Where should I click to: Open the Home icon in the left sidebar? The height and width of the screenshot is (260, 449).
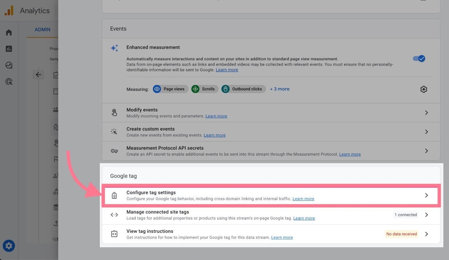pos(9,32)
